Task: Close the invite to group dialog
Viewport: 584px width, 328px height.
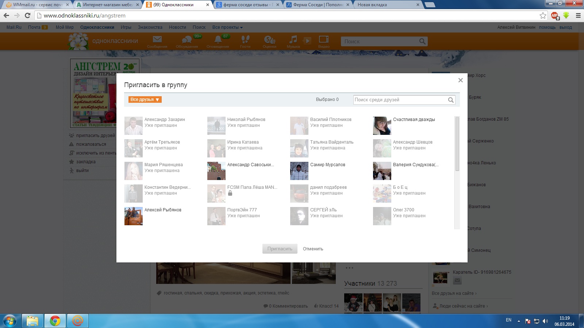Action: tap(460, 80)
